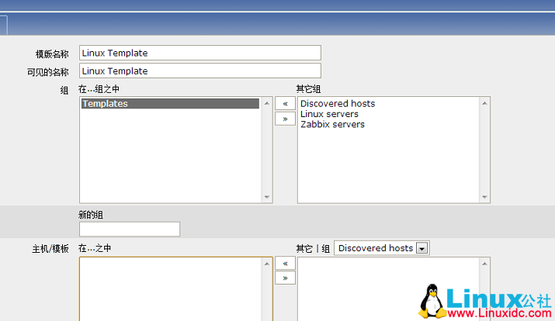Select Templates in the 在...组之中 list

[169, 103]
